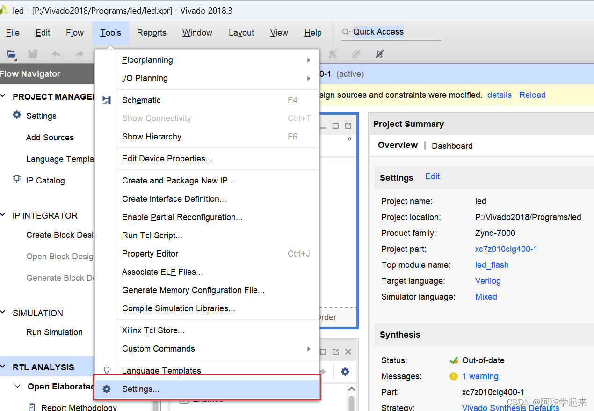Switch to the Overview tab
Screen dimensions: 594x411
point(398,145)
